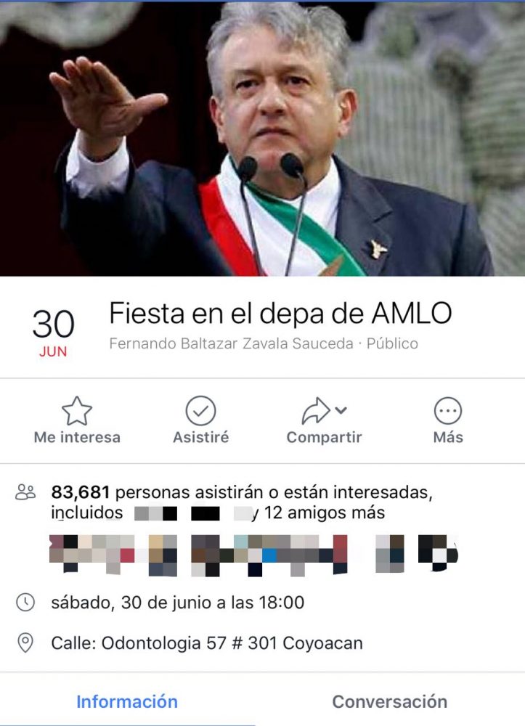Open the event cover photo
The image size is (525, 726).
(x=263, y=139)
